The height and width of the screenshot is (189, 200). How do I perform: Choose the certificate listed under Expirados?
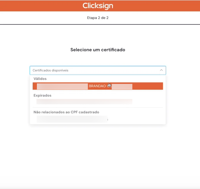(84, 102)
